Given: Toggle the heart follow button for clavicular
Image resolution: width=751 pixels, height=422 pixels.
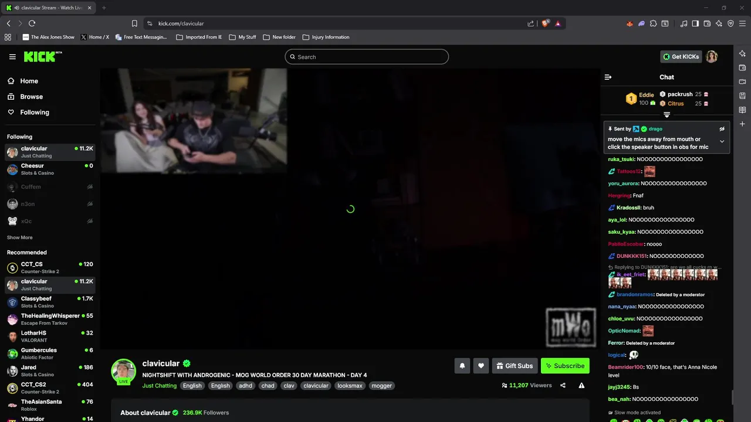Looking at the screenshot, I should point(481,366).
